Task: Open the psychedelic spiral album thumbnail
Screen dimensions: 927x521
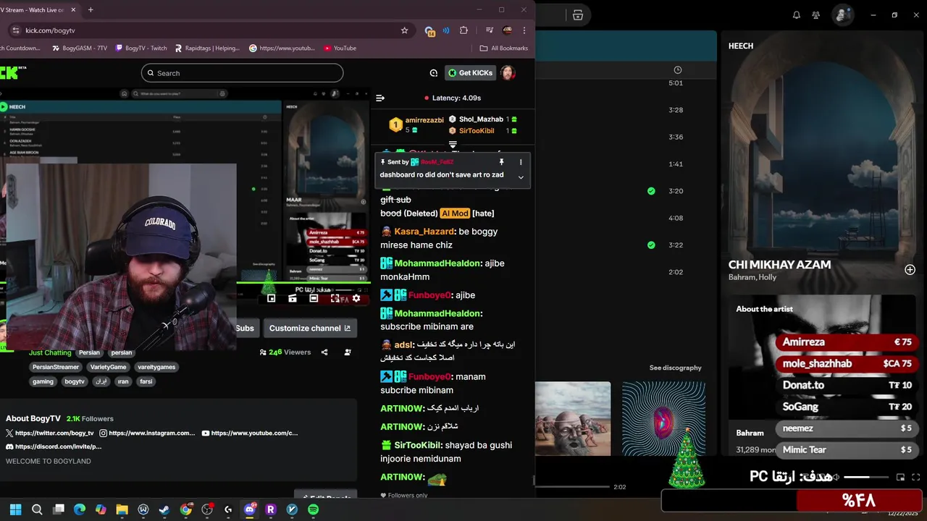Action: 663,419
